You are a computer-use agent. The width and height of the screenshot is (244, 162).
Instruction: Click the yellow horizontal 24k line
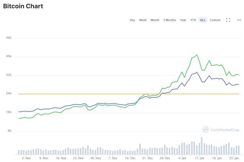78,94
